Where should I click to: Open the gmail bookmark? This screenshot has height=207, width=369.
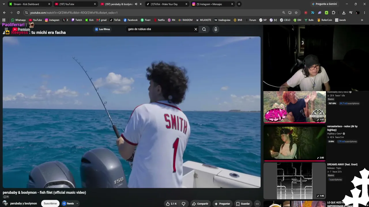tap(101, 20)
